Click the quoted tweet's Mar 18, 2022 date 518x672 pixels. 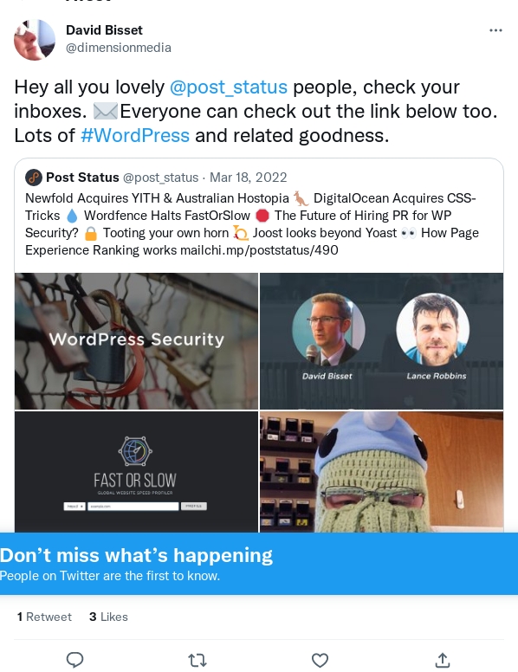click(x=249, y=178)
